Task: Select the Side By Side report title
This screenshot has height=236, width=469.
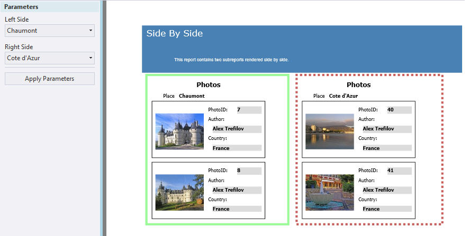Action: pos(175,34)
